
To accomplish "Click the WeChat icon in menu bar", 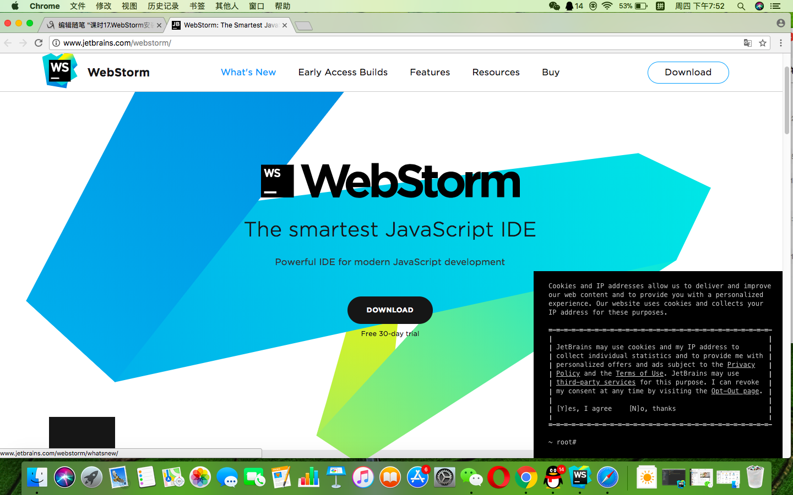I will (554, 6).
